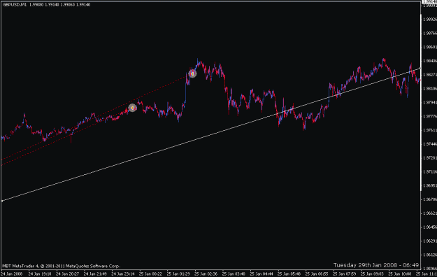Click price scale value 1.9629
Screen dimensions: 437x277
pos(430,241)
